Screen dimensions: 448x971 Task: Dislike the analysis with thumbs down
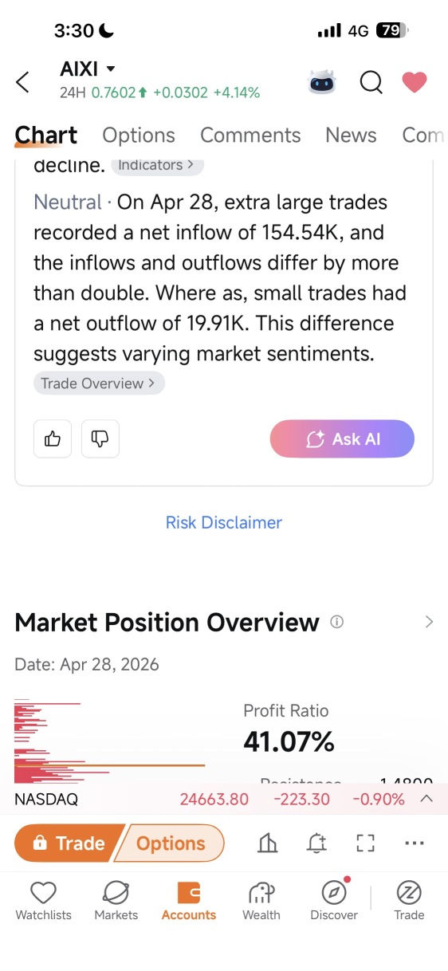pos(100,438)
